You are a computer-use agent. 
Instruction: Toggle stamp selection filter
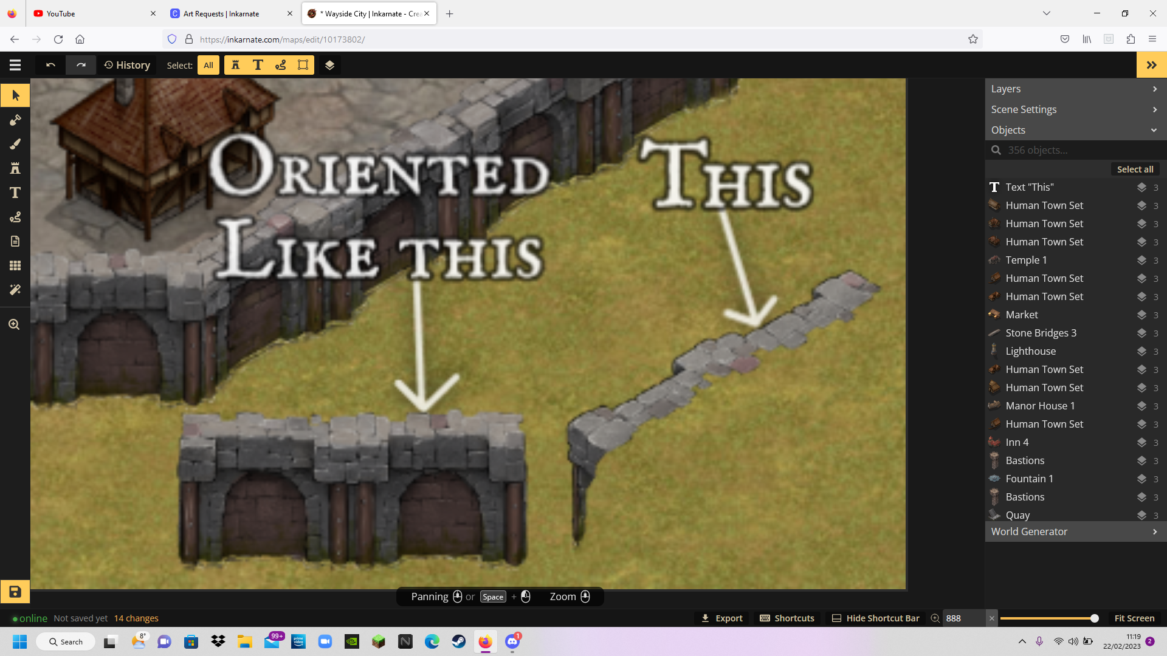236,65
